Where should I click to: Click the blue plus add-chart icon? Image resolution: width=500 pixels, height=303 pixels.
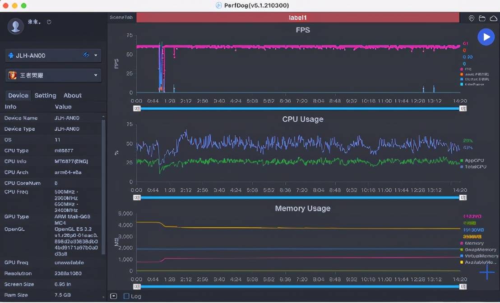point(486,272)
